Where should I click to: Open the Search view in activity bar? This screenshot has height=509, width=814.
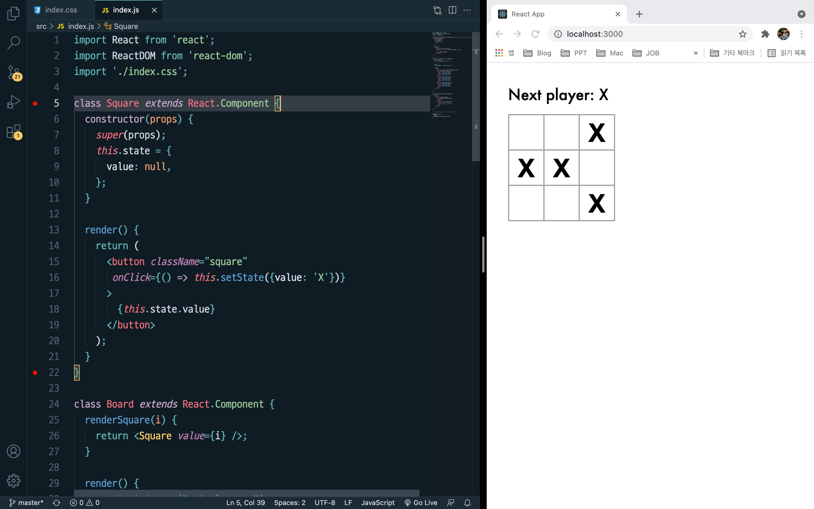click(x=14, y=43)
